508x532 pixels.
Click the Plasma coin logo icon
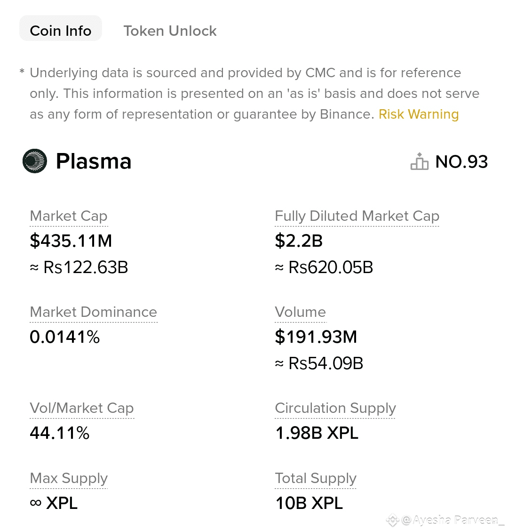[35, 161]
